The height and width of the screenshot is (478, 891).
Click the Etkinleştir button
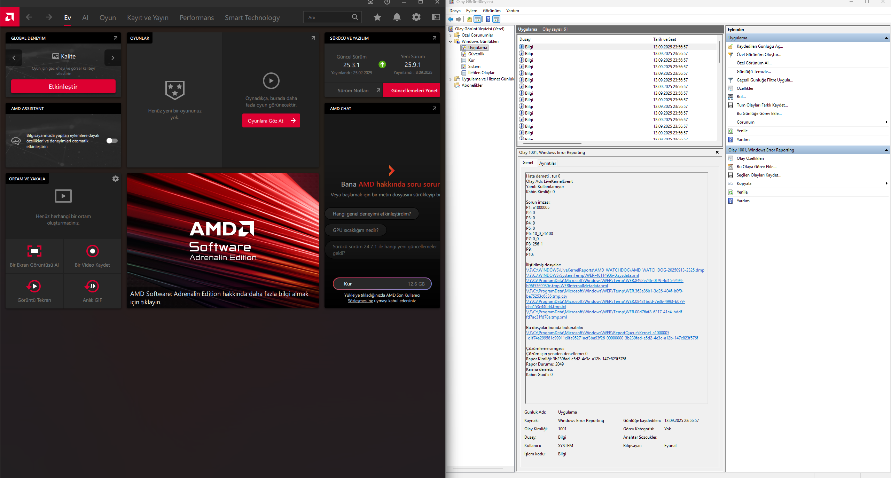pyautogui.click(x=63, y=86)
